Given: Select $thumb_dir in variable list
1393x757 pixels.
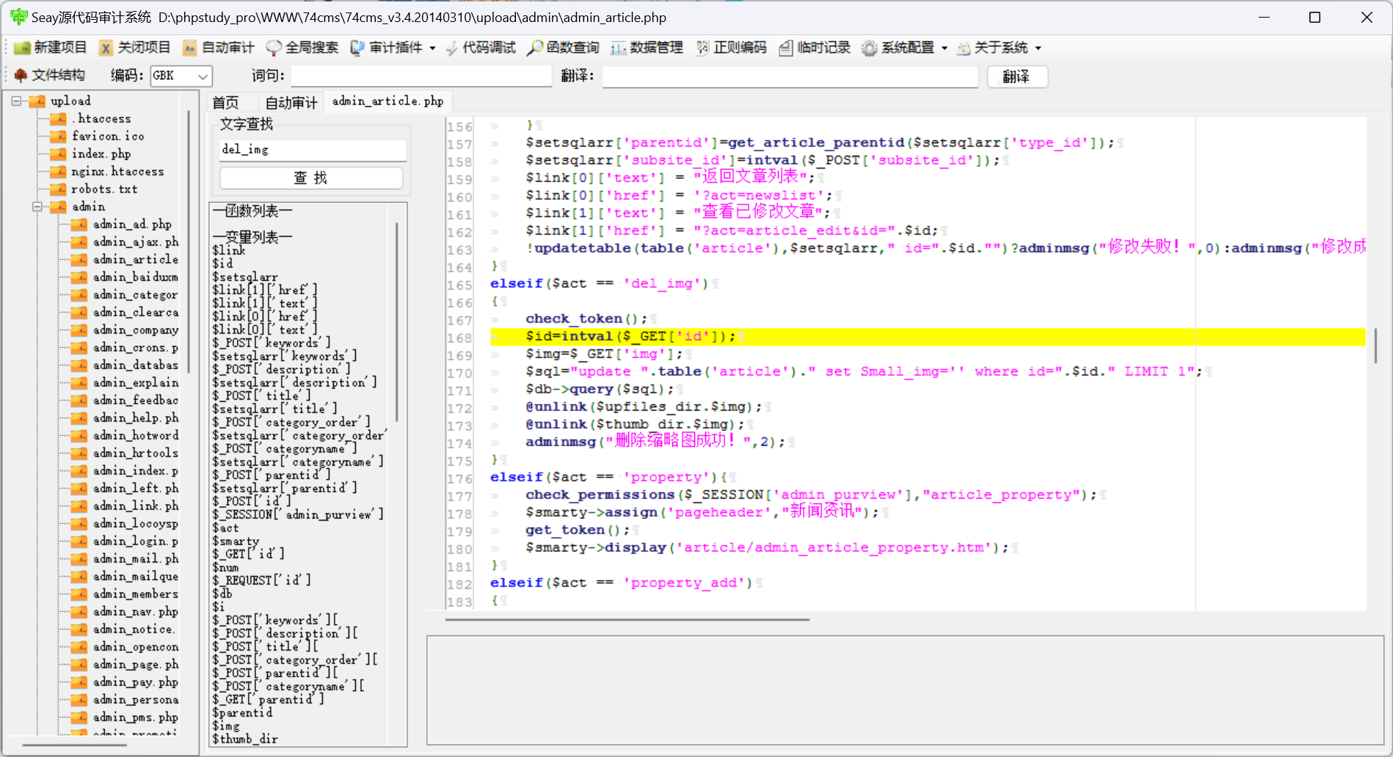Looking at the screenshot, I should point(245,739).
